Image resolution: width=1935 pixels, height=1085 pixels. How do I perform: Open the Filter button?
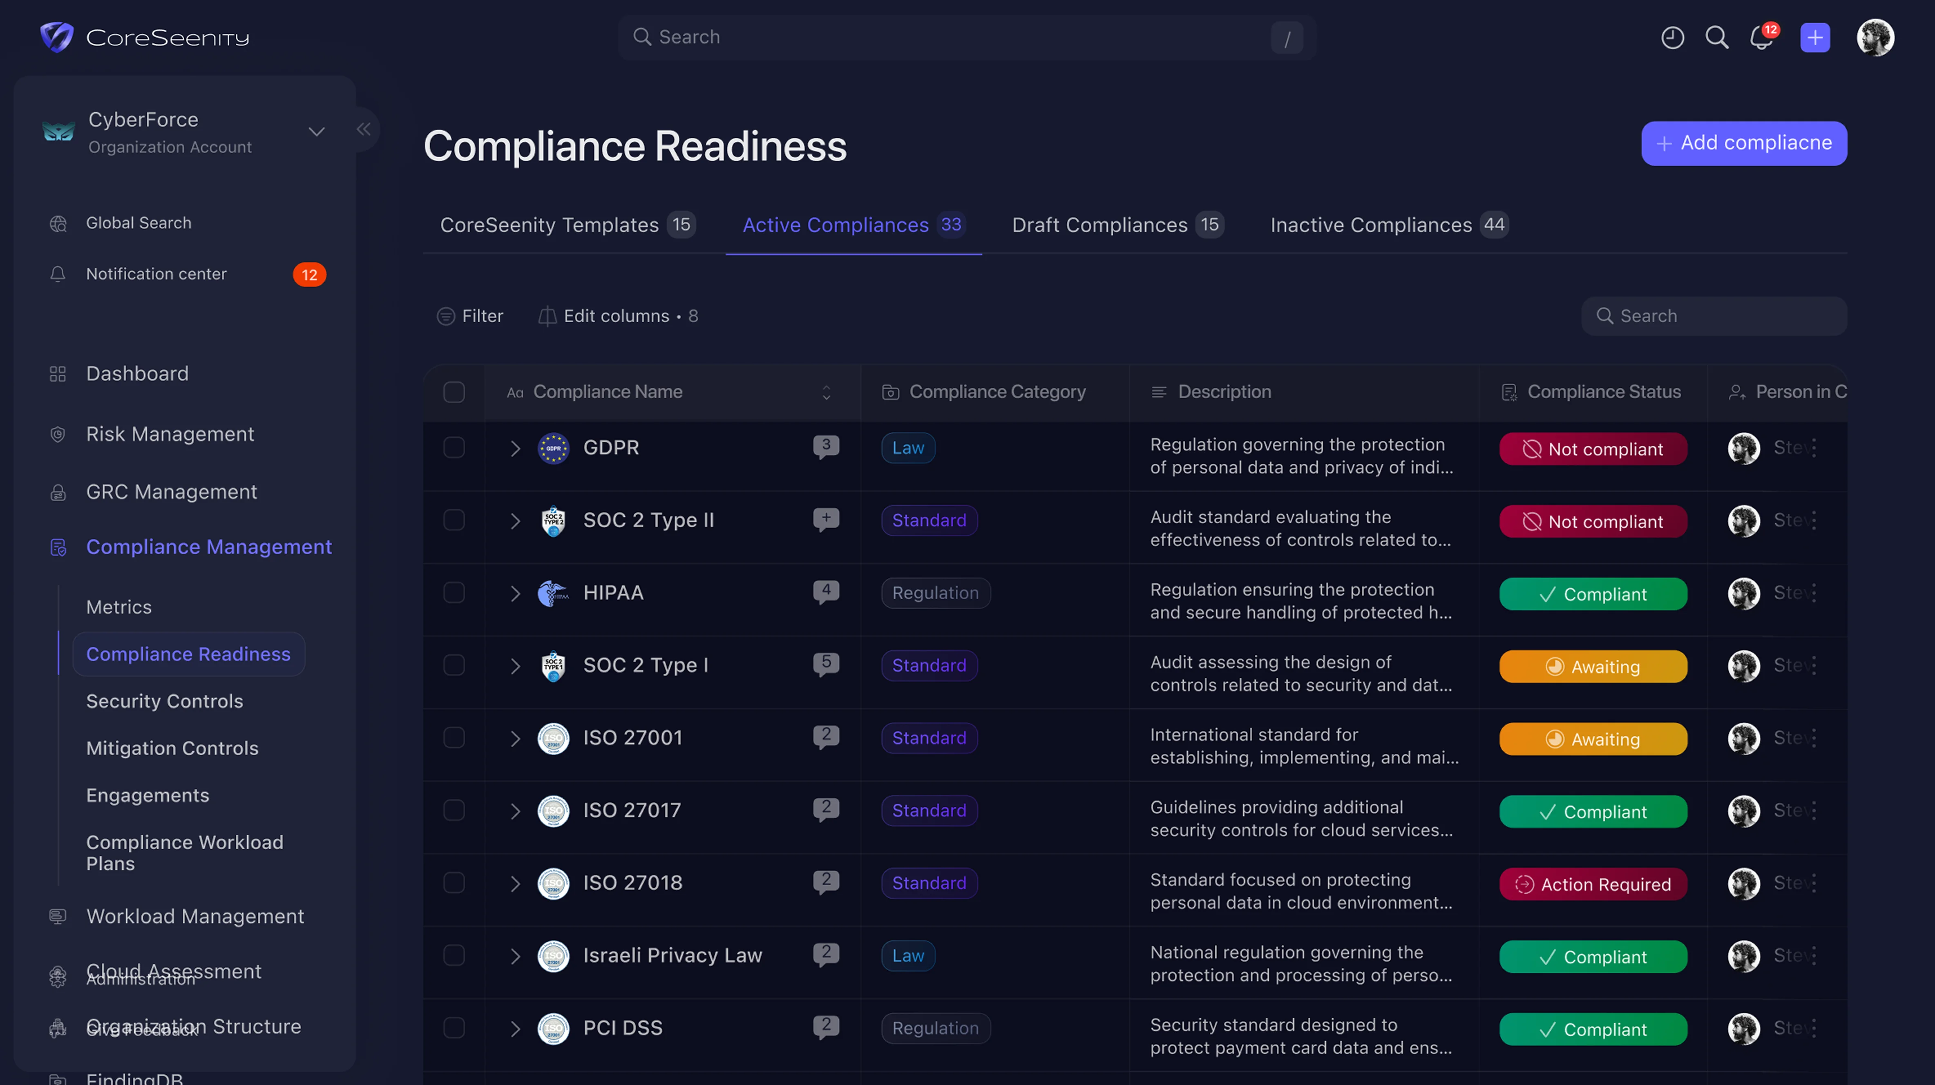tap(470, 316)
